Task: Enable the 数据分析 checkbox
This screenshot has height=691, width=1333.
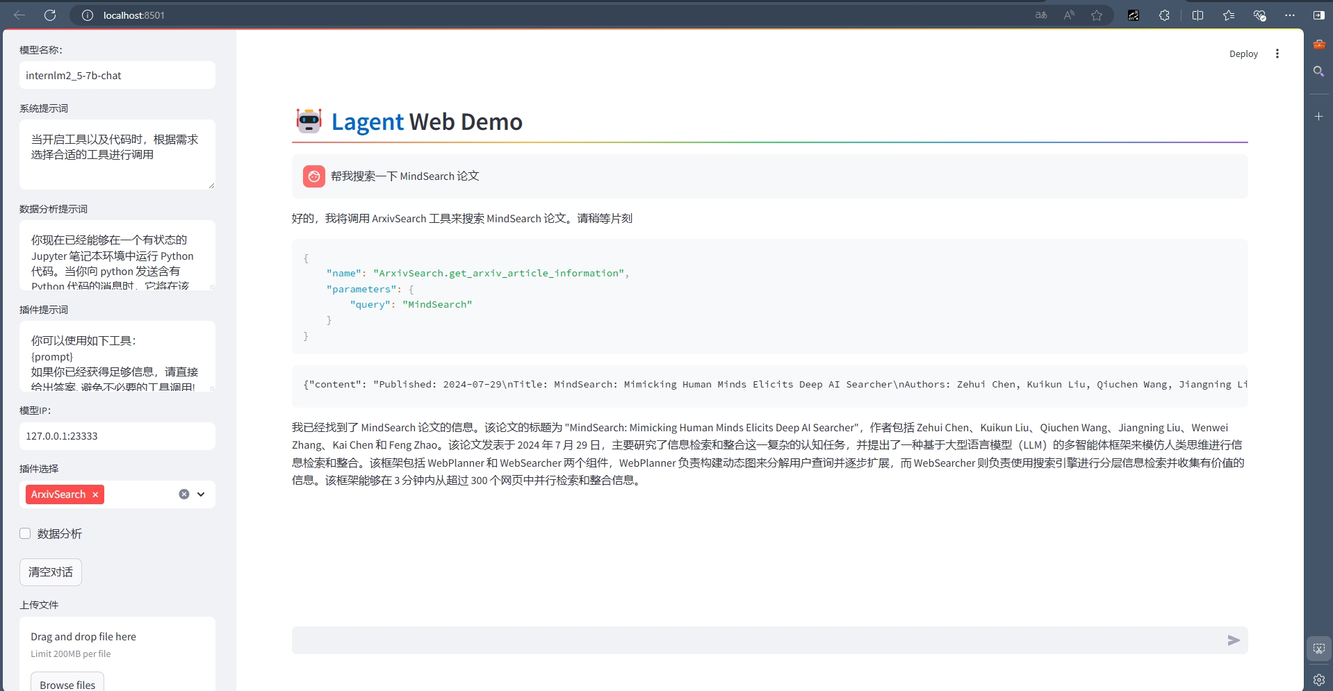Action: coord(25,533)
